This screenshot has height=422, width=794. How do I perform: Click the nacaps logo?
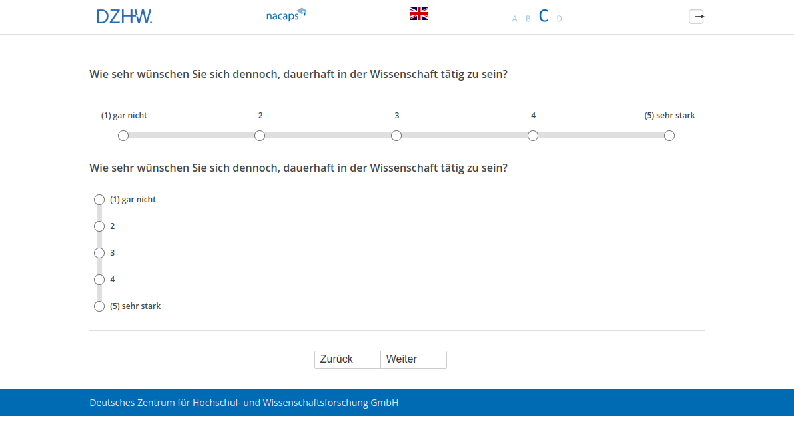tap(286, 15)
